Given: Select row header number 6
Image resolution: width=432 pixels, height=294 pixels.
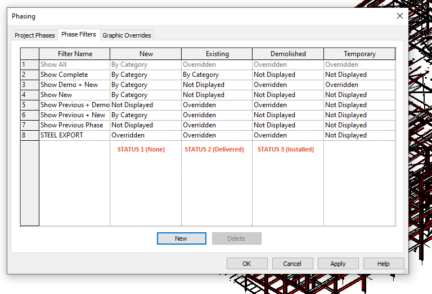Looking at the screenshot, I should 30,115.
